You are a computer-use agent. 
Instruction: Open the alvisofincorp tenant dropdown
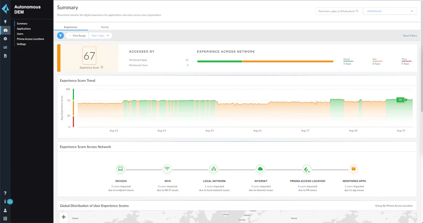pos(390,11)
